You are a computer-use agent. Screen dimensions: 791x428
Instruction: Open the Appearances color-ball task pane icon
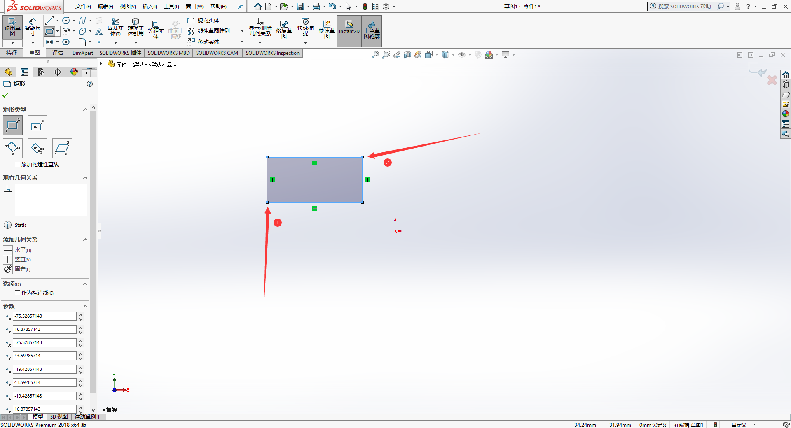pos(786,114)
